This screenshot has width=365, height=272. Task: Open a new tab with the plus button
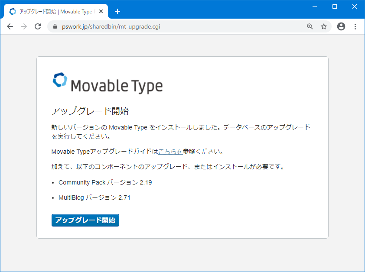click(x=117, y=11)
